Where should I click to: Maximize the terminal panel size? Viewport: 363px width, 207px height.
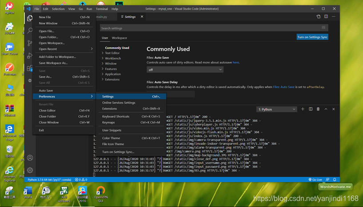point(326,109)
